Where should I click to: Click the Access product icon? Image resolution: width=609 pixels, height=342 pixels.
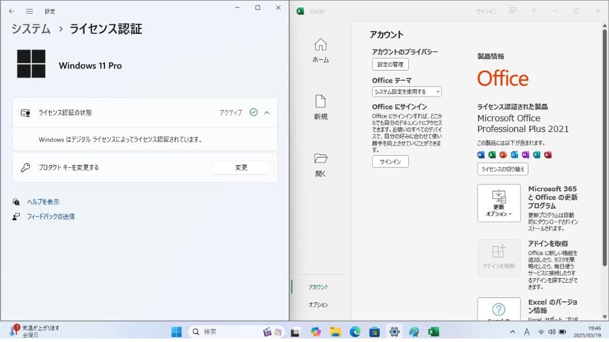(548, 155)
